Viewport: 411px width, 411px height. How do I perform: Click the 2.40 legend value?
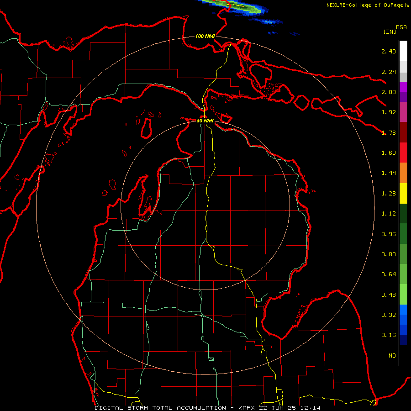click(x=389, y=51)
